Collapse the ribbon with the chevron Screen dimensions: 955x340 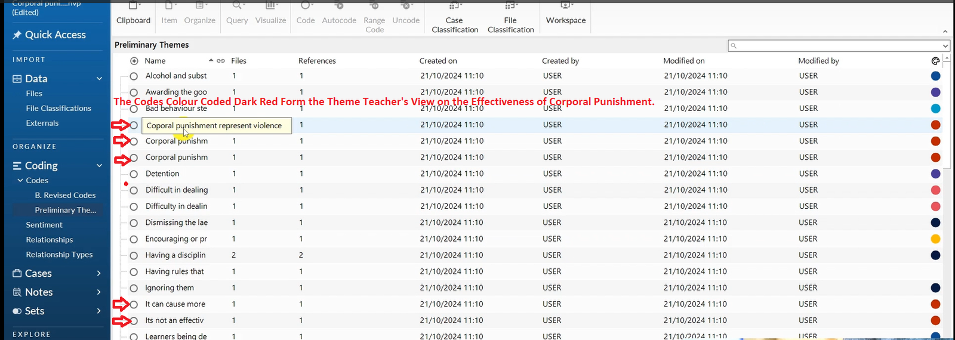[945, 32]
